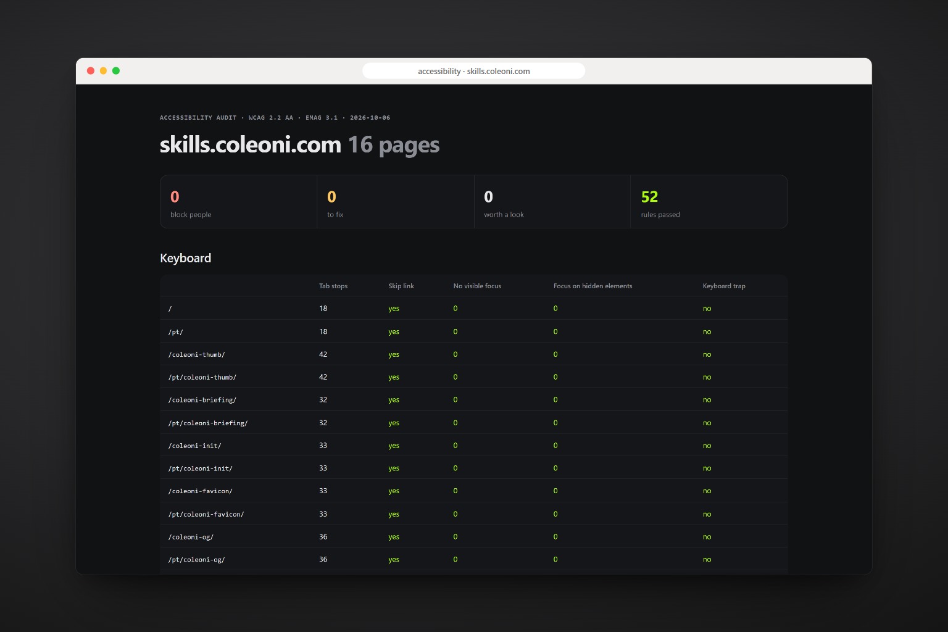Viewport: 948px width, 632px height.
Task: Click the "Skip link" column header
Action: click(x=401, y=286)
